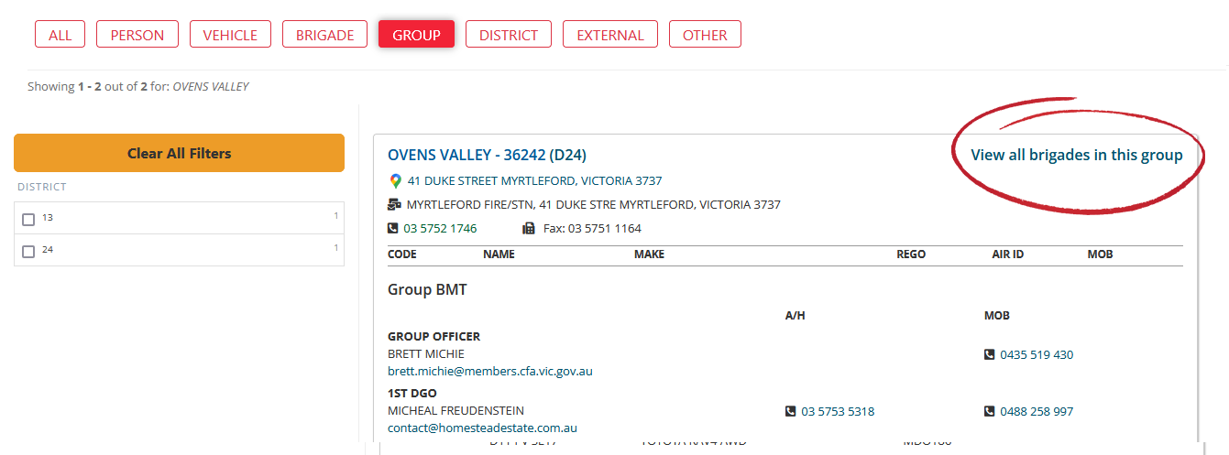Click the phone icon beside 03 5752 1746
This screenshot has height=455, width=1229.
(393, 229)
